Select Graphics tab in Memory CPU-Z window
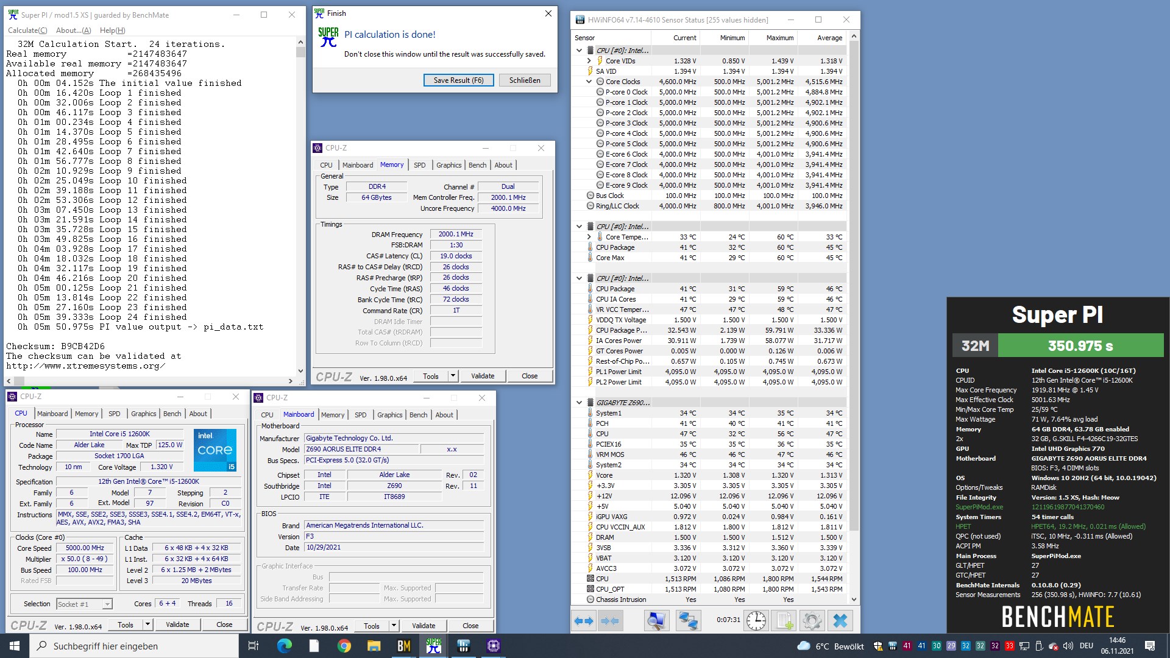1170x658 pixels. pos(449,165)
